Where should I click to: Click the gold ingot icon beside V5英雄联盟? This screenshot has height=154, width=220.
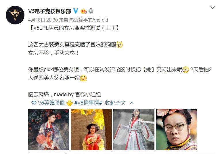click(x=70, y=103)
